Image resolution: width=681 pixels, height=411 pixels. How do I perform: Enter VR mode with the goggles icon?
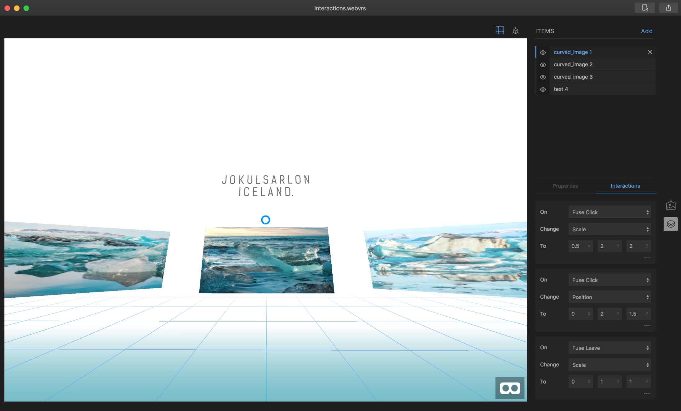(x=510, y=388)
